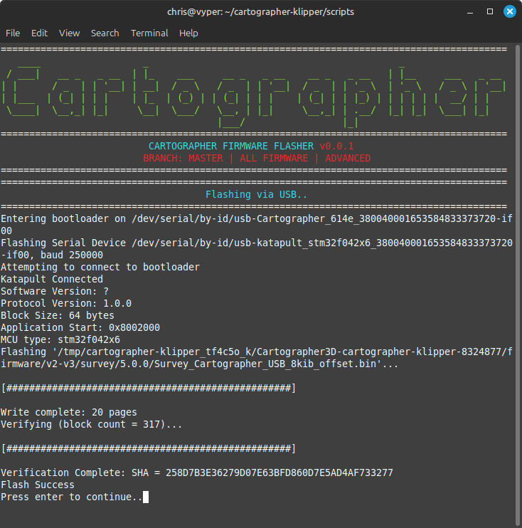
Task: Click the window title chris@vyper
Action: (260, 12)
